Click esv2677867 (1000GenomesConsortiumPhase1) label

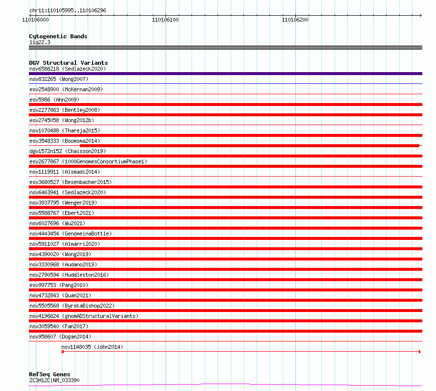[88, 161]
